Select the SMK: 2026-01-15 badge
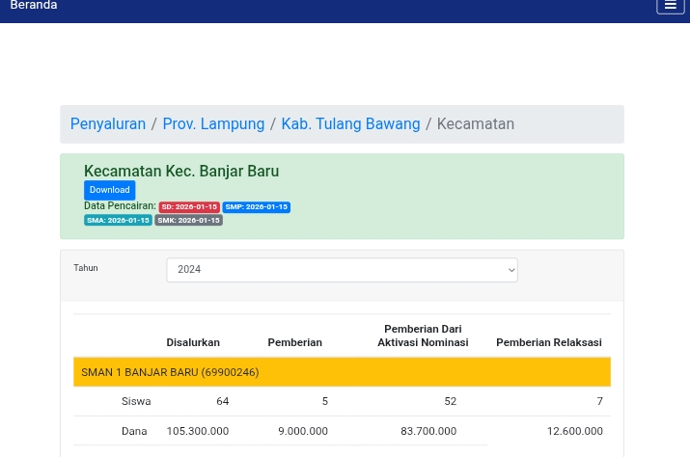This screenshot has height=457, width=690. coord(188,220)
